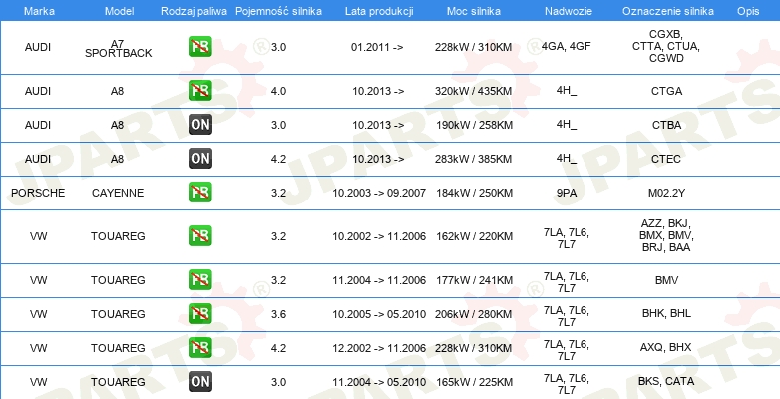The image size is (780, 399).
Task: Click the ON diesel icon in the Touareg BKS, CATA row
Action: coord(199,382)
